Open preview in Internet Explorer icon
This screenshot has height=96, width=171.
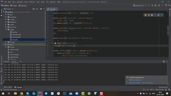coord(158,15)
